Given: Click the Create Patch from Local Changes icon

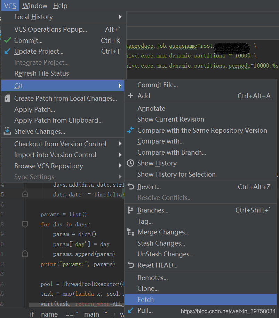Looking at the screenshot, I should (7, 99).
